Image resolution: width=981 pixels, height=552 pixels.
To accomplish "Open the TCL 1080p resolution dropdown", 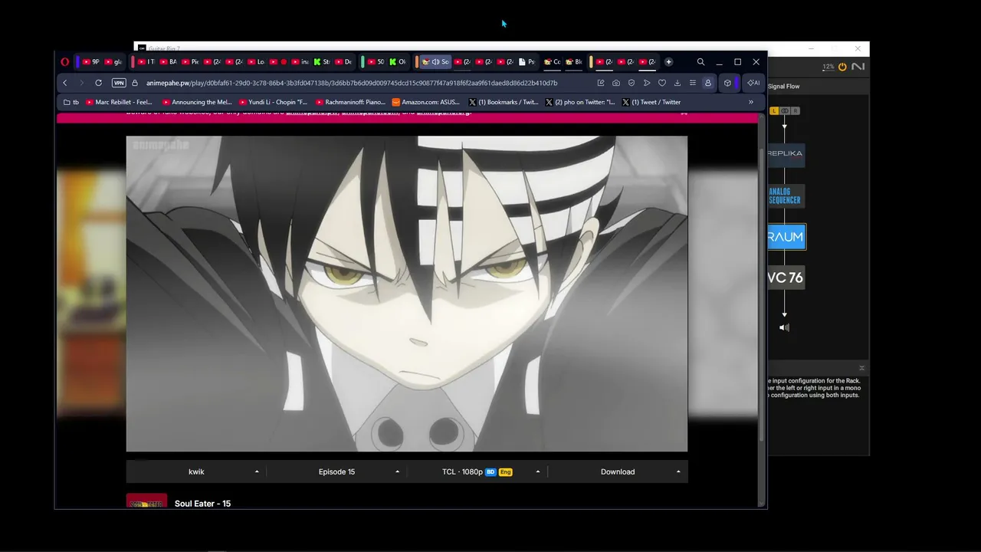I will (477, 472).
